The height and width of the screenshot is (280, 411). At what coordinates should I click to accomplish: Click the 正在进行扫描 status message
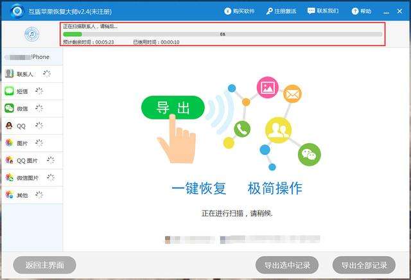pyautogui.click(x=237, y=213)
